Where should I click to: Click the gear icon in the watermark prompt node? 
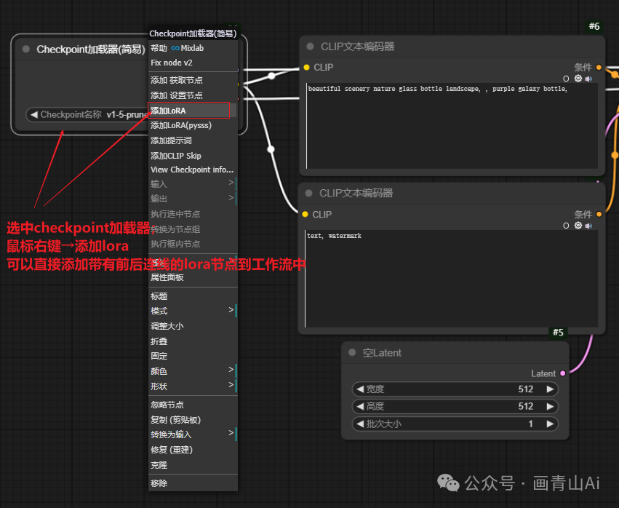pos(578,225)
